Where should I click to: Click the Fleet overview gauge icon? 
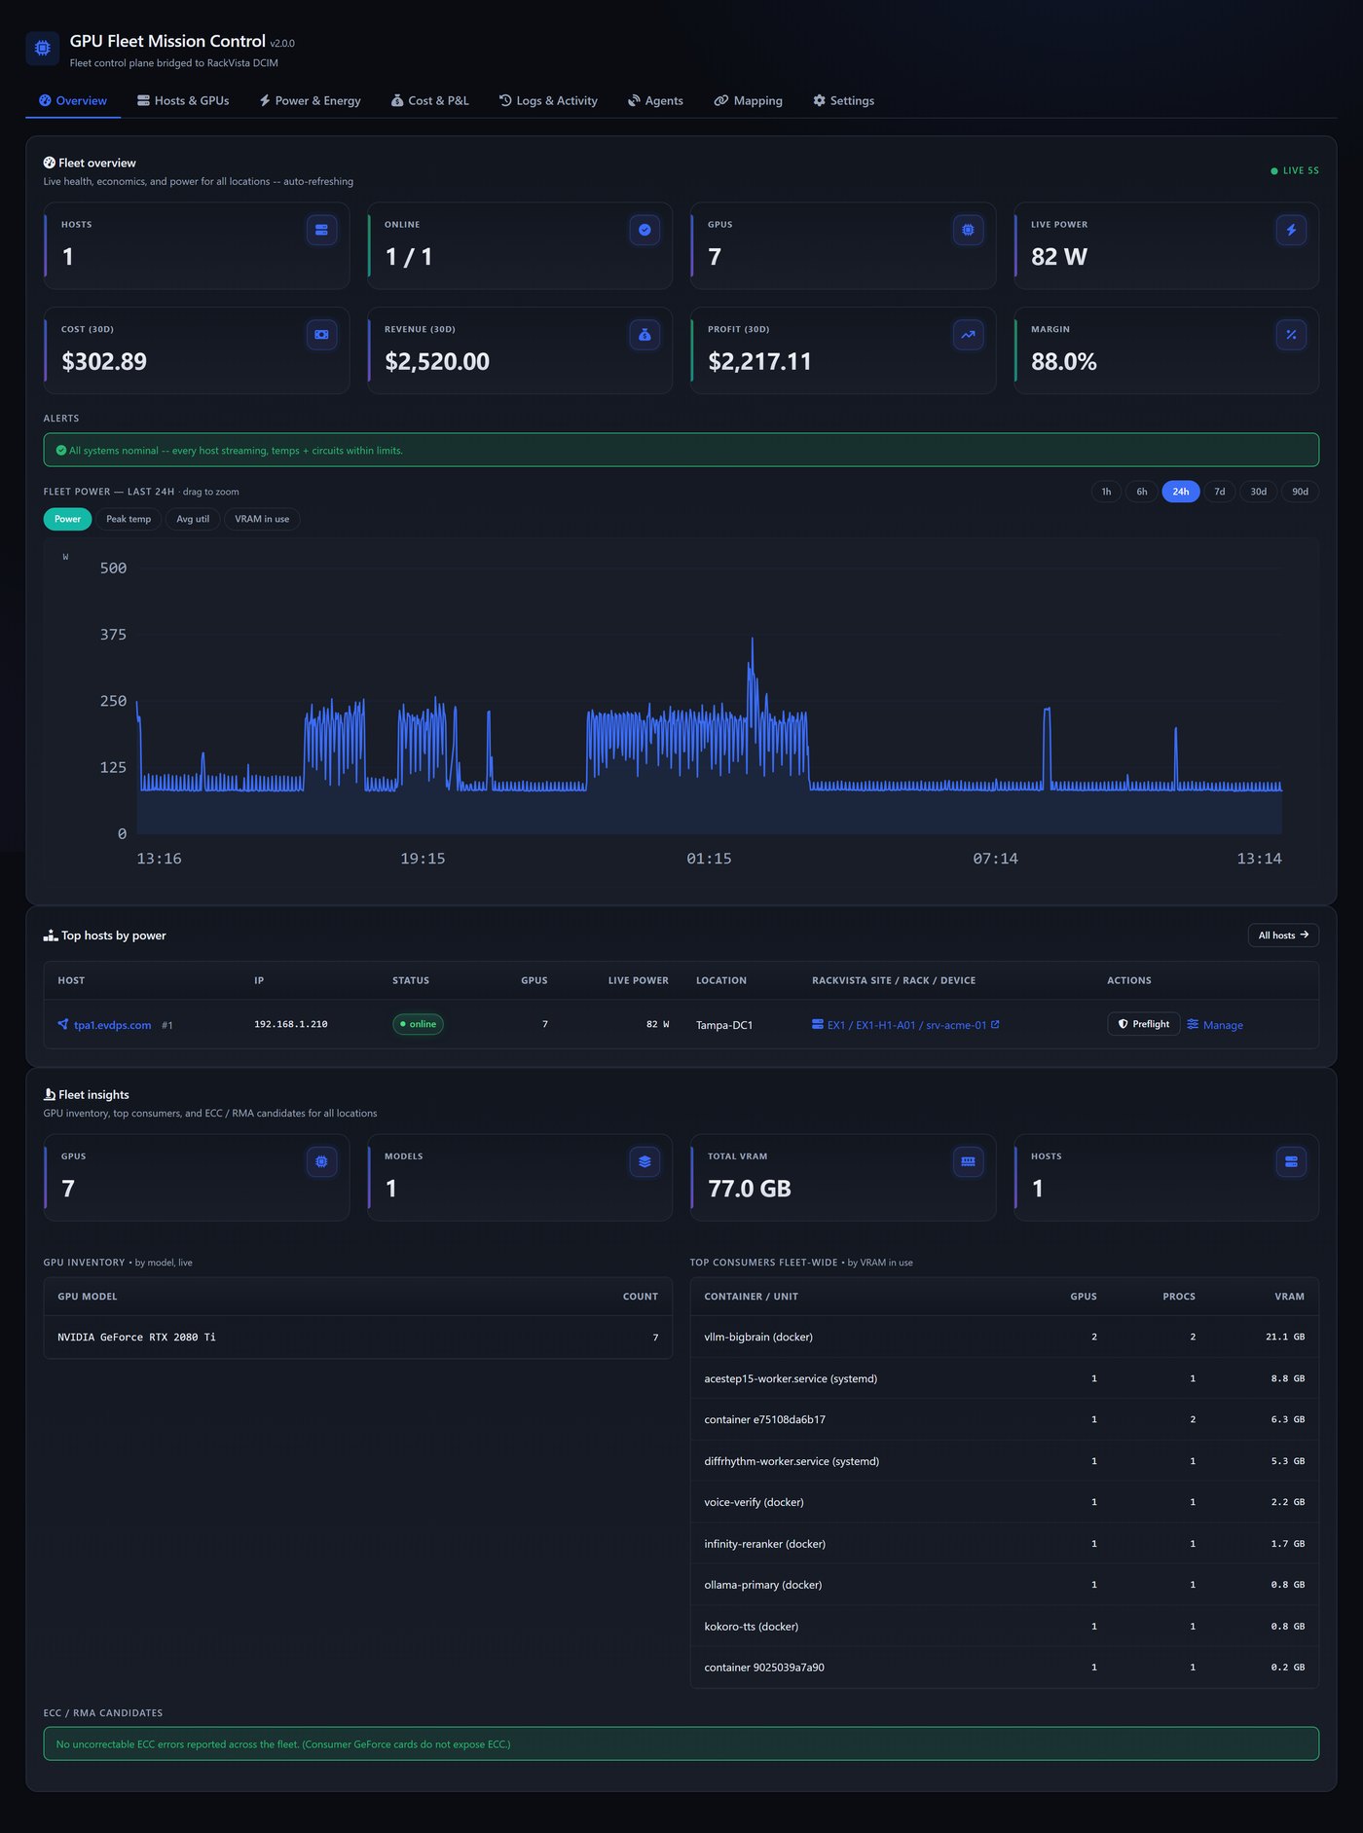pos(49,163)
